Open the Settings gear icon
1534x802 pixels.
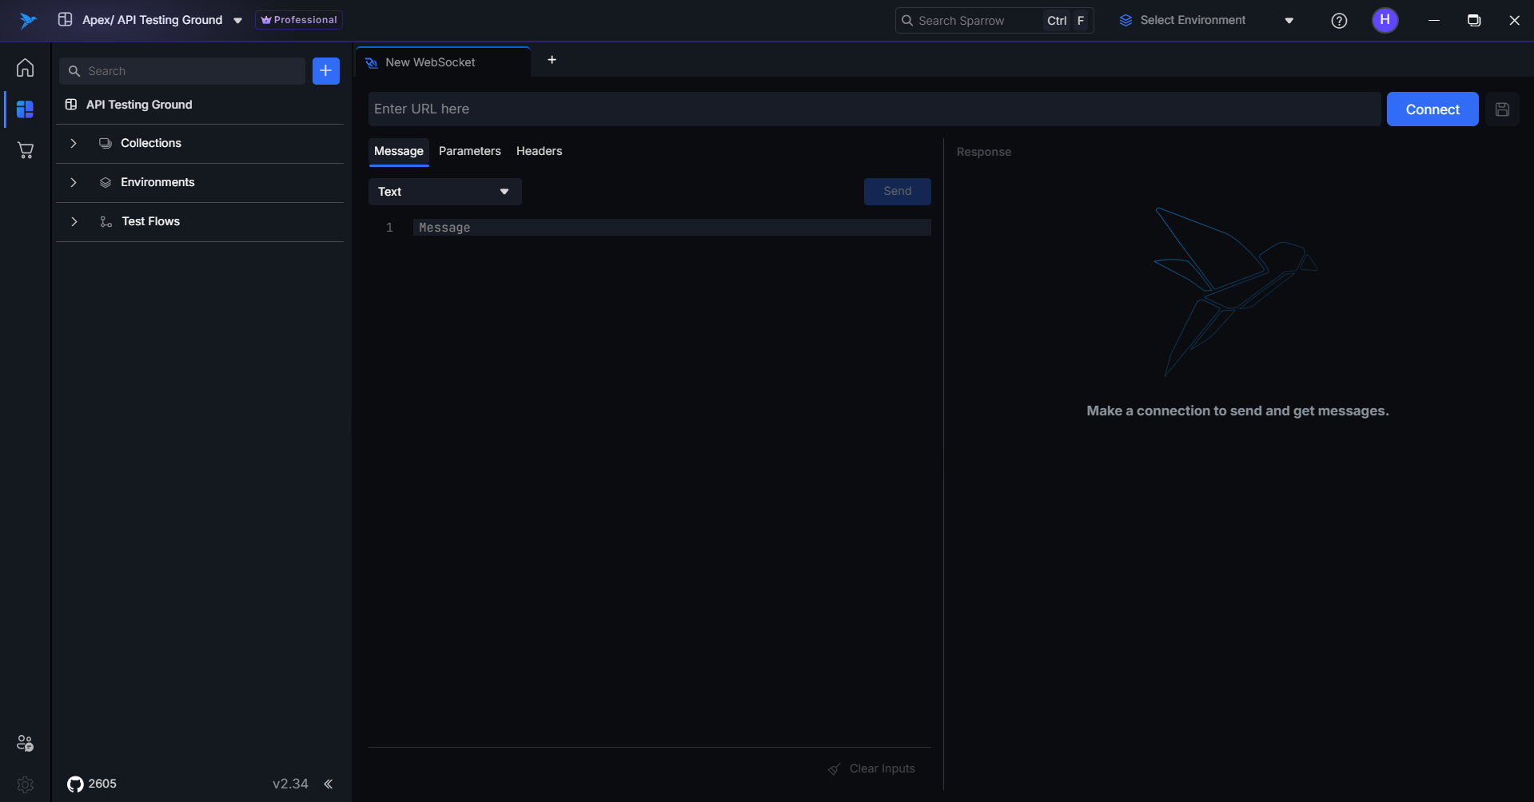[x=25, y=784]
